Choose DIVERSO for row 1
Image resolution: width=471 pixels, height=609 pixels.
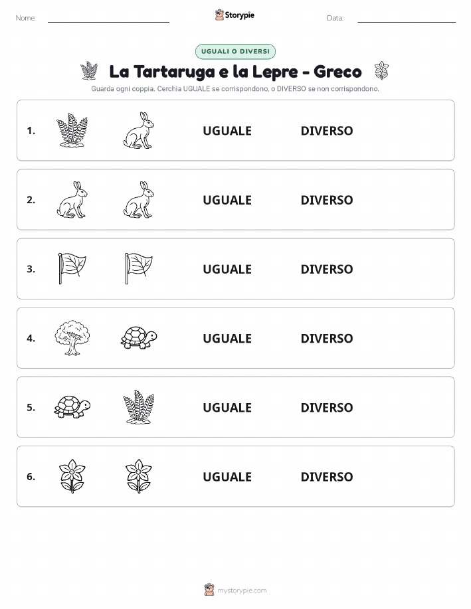tap(327, 131)
